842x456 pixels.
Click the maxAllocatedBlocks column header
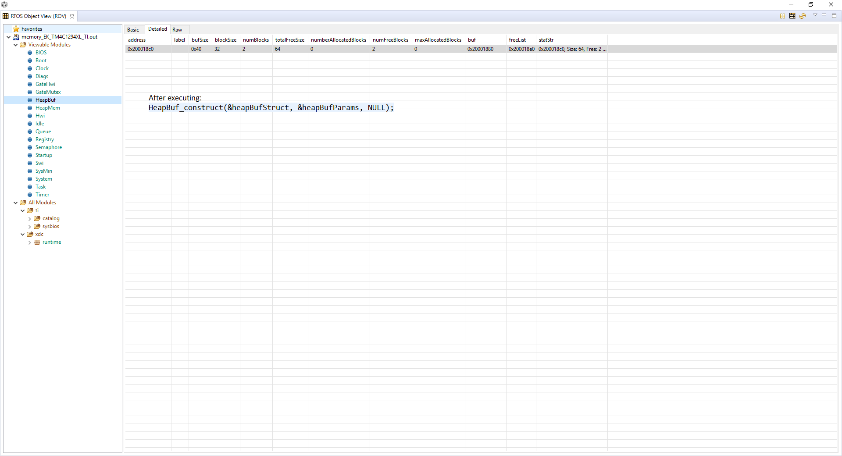point(438,40)
